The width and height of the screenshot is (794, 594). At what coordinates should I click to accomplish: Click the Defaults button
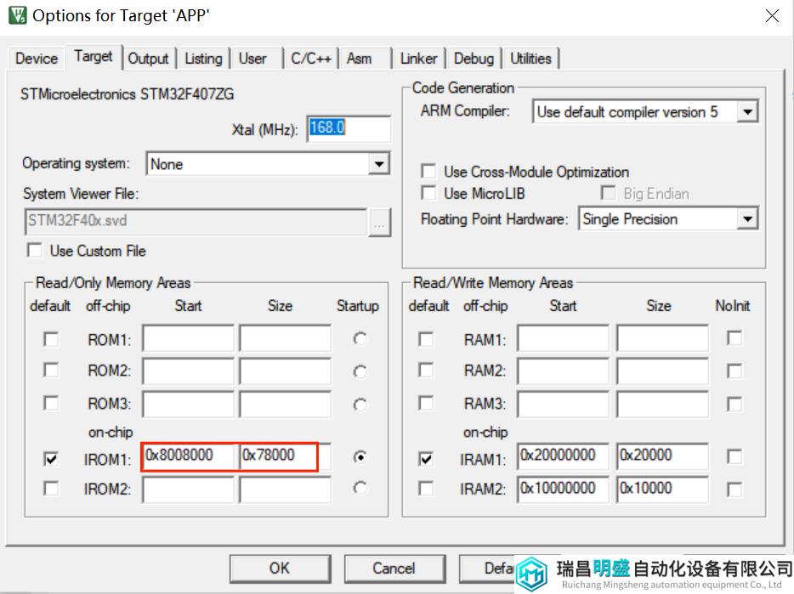(x=487, y=569)
